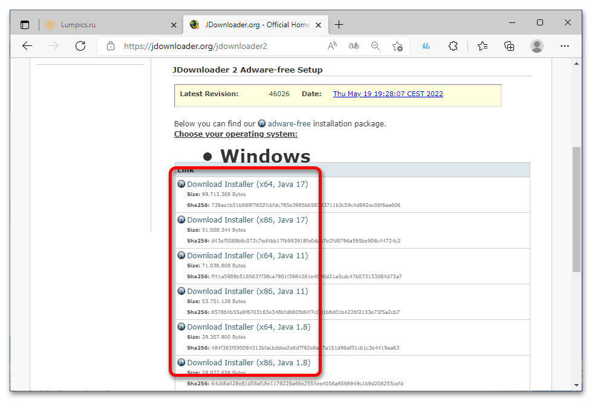Image resolution: width=592 pixels, height=401 pixels.
Task: Close the Lumpics.ru tab
Action: (174, 25)
